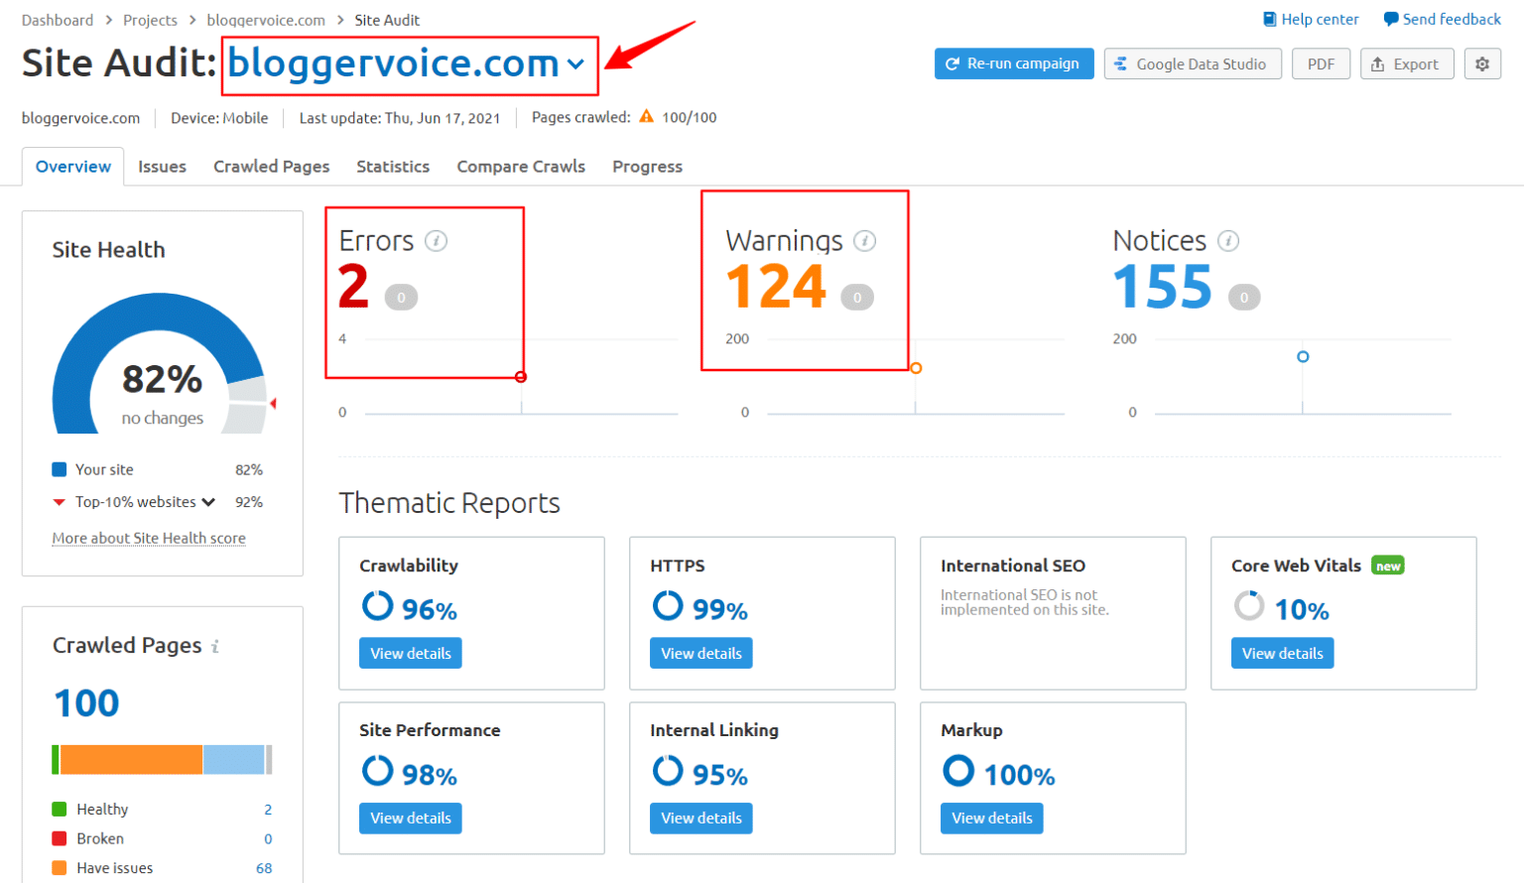Click the Notices chart data point
The width and height of the screenshot is (1524, 883).
coord(1303,356)
